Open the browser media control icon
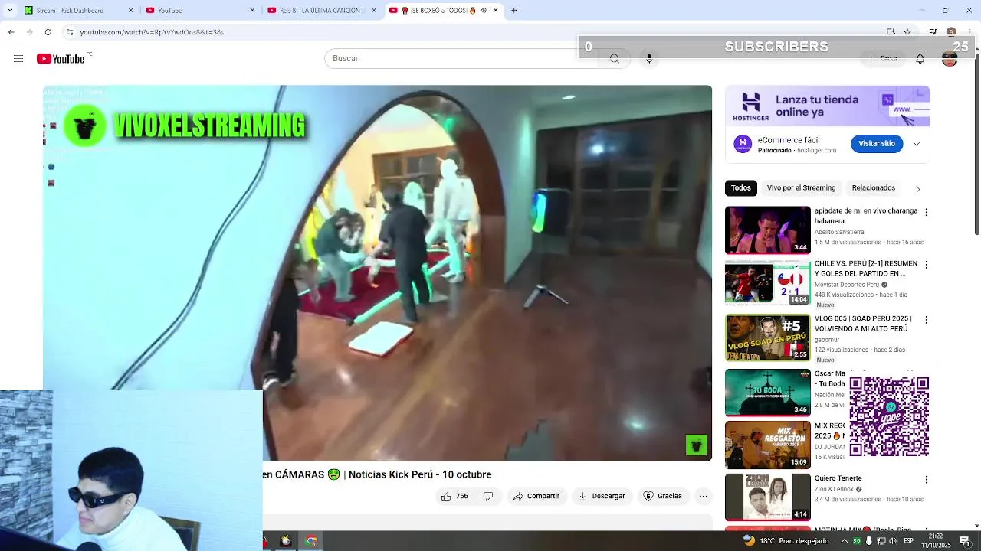The image size is (981, 551). tap(933, 32)
